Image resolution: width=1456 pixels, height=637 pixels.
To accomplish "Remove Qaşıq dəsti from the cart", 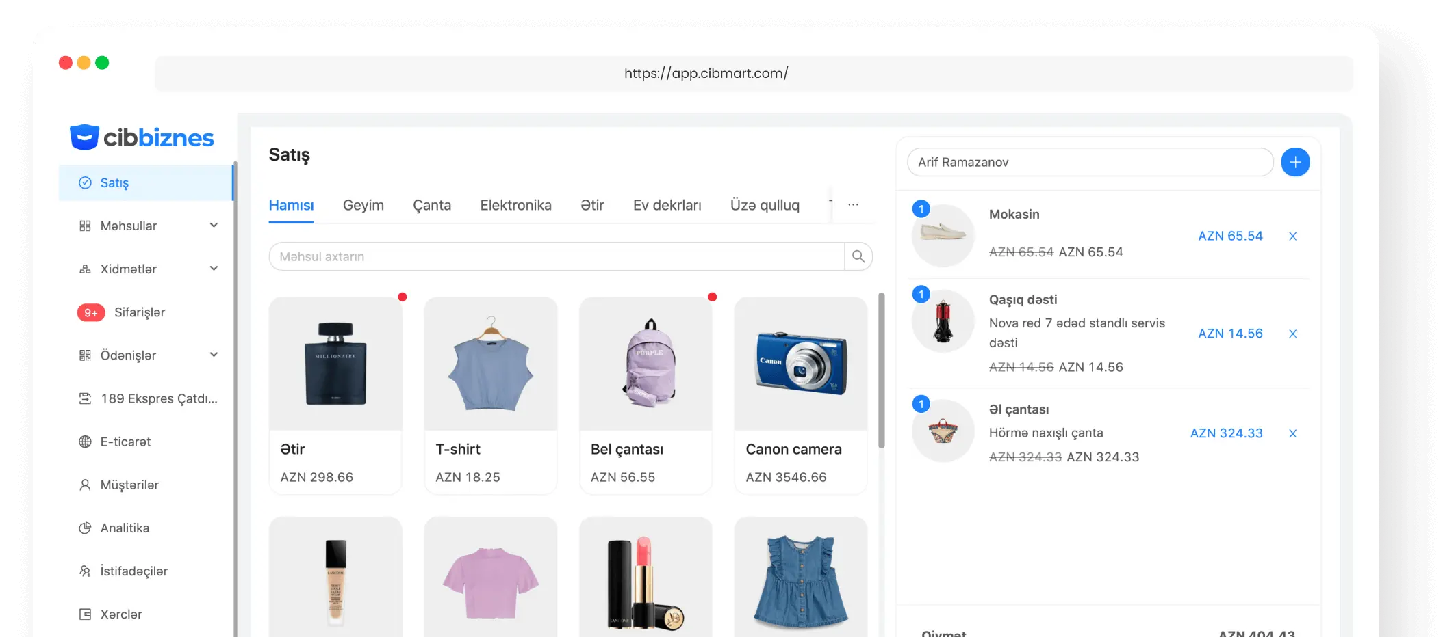I will coord(1292,334).
